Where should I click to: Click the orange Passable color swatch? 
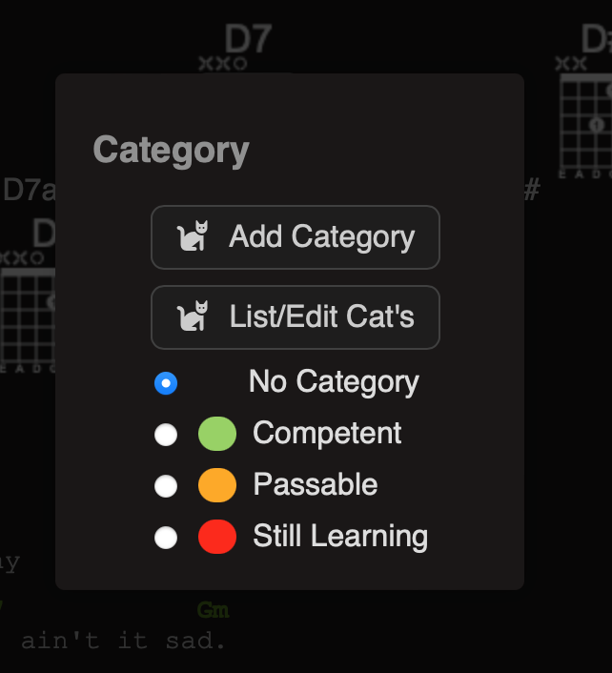tap(217, 486)
